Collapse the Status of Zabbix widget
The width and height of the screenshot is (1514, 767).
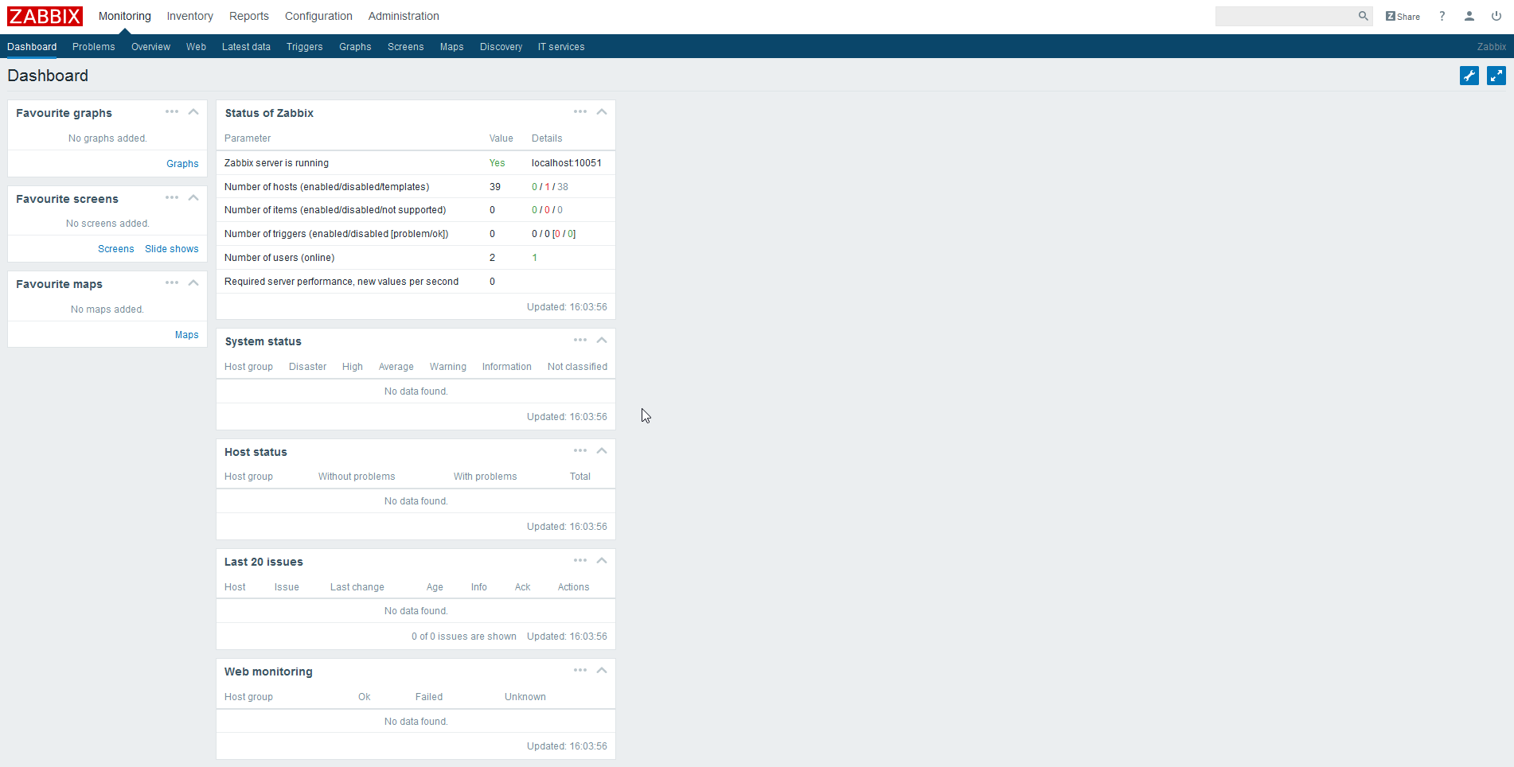click(602, 112)
